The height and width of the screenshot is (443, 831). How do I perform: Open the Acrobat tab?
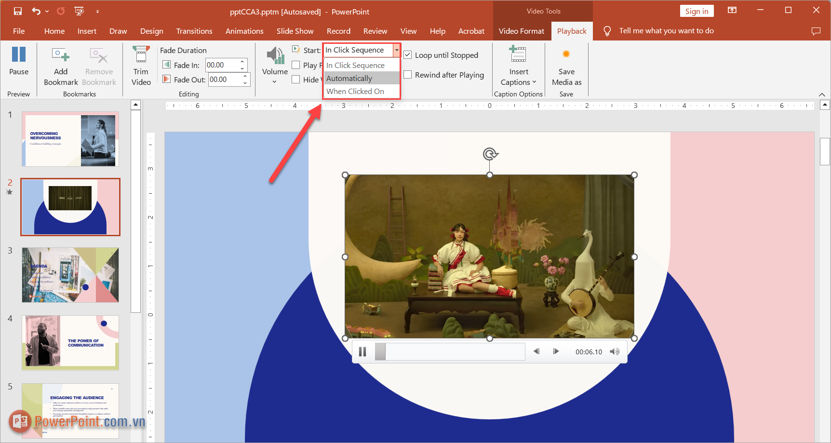pos(471,31)
